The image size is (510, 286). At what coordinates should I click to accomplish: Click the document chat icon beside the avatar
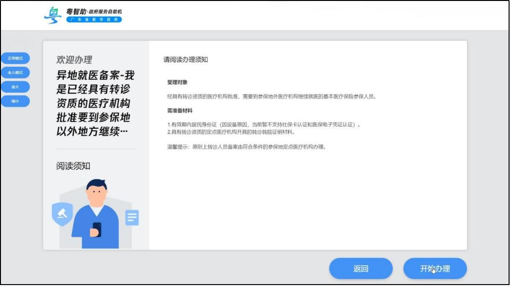coord(131,217)
